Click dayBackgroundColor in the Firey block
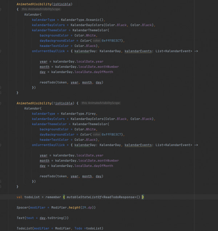The image size is (218, 231). pos(57,134)
